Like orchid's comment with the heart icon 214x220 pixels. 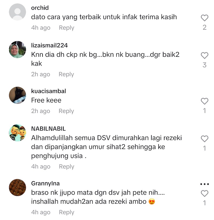coord(204,18)
